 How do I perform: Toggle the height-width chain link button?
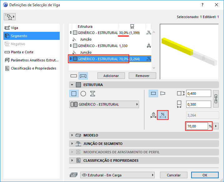pyautogui.click(x=216, y=99)
